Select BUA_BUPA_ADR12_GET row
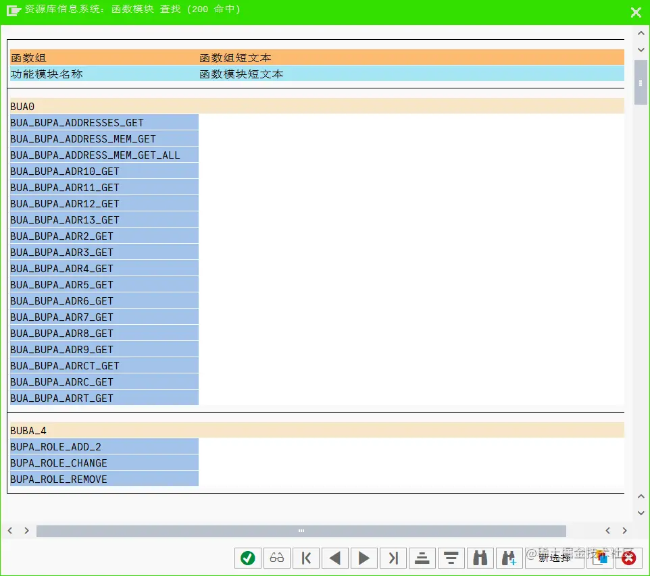The image size is (650, 576). [104, 203]
